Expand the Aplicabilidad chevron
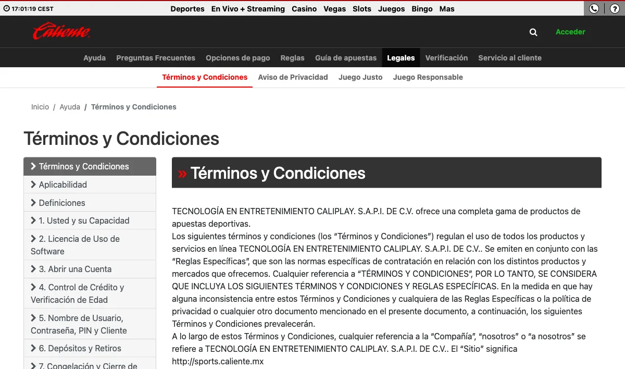The width and height of the screenshot is (625, 369). [33, 185]
